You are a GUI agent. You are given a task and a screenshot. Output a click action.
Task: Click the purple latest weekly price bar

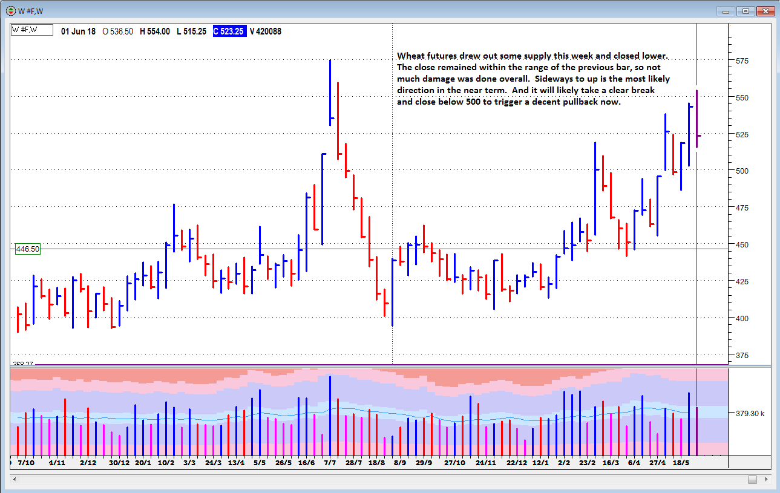point(697,119)
